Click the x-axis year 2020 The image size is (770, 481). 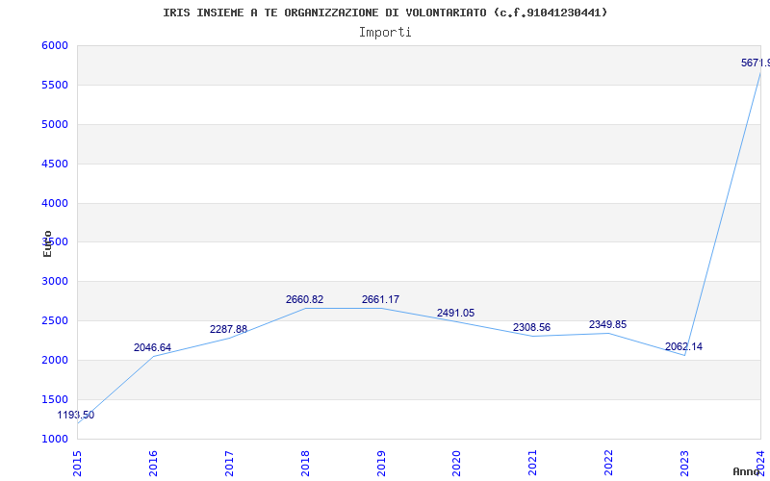456,464
